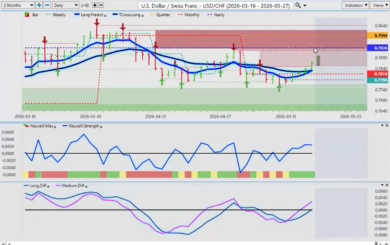
Task: Close the Long.Diff indicator panel
Action: [387, 185]
